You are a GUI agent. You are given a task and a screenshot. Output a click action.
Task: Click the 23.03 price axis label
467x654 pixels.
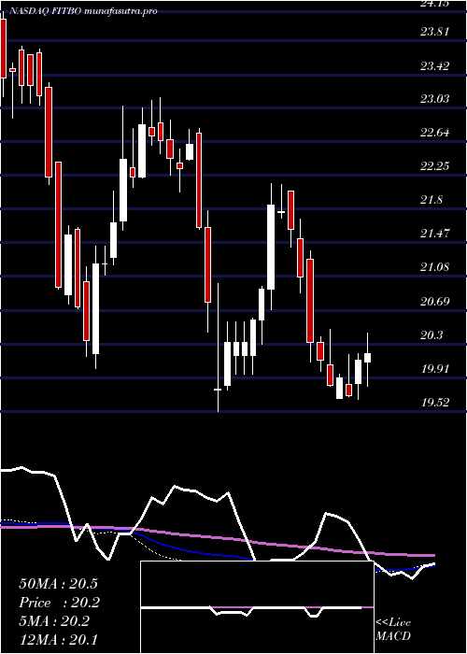click(x=435, y=99)
